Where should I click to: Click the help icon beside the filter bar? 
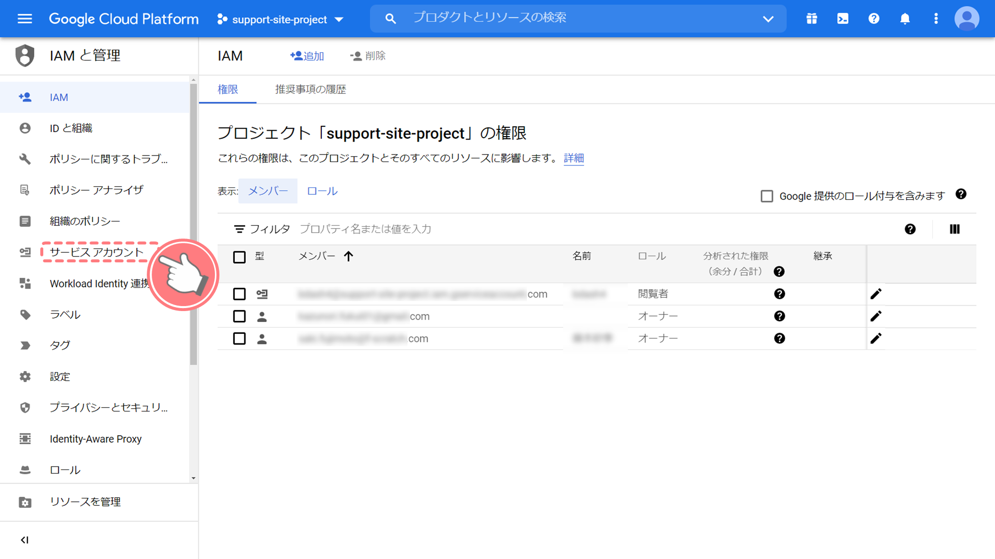click(x=910, y=229)
